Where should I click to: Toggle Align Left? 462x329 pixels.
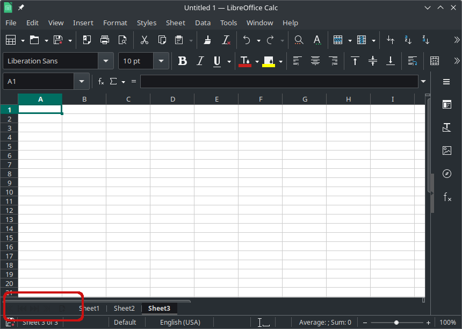[297, 61]
